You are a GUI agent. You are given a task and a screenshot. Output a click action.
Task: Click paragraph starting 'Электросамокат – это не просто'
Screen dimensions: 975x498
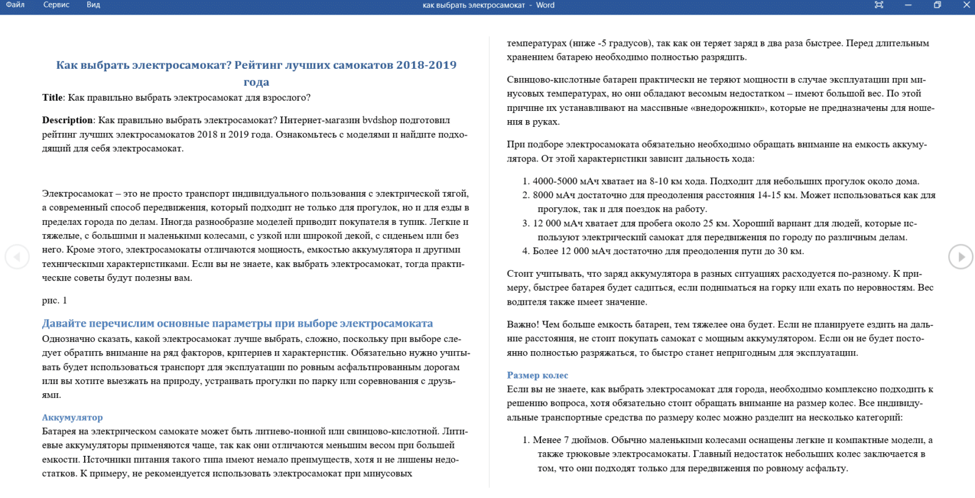click(x=255, y=235)
